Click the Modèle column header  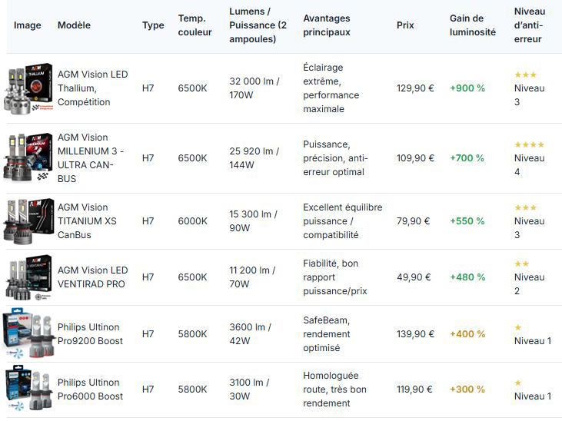pyautogui.click(x=74, y=25)
